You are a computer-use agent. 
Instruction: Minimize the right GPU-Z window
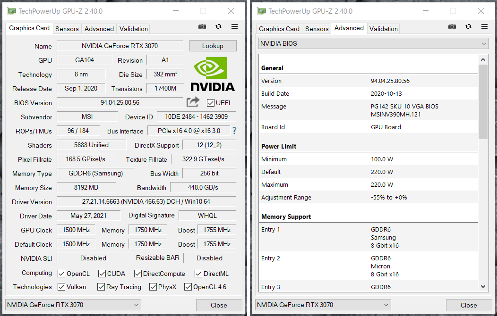[x=426, y=11]
